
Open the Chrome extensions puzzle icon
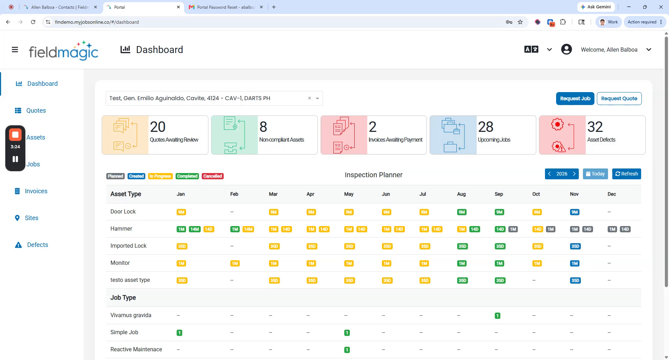563,22
